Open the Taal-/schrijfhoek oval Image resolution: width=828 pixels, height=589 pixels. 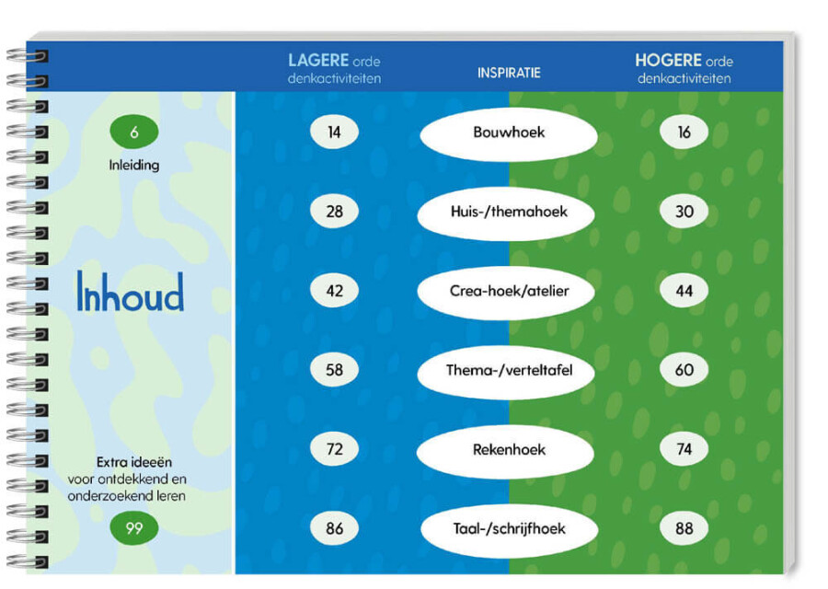pyautogui.click(x=508, y=529)
